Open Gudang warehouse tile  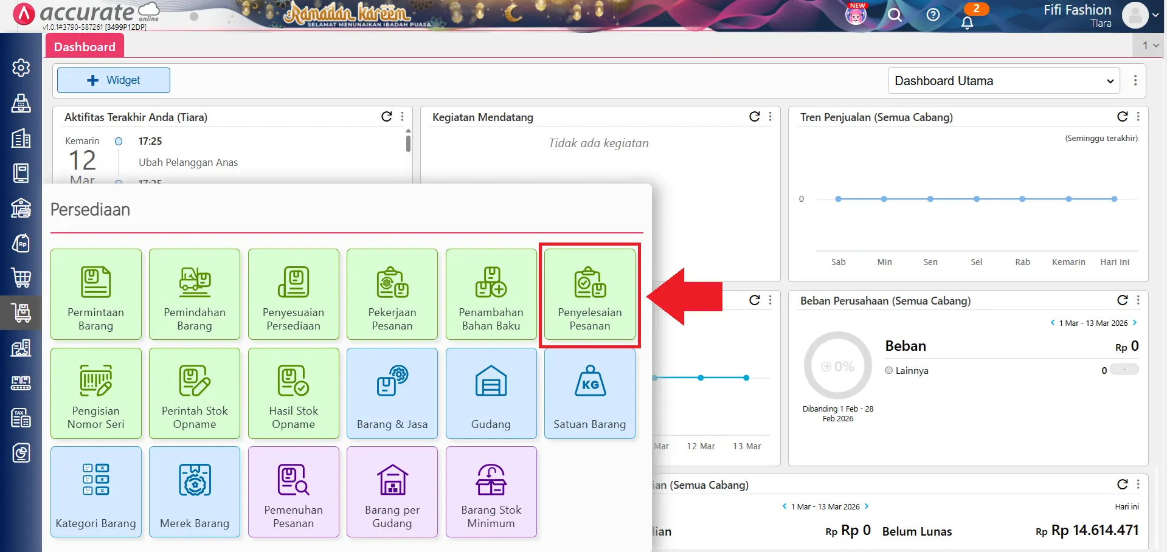(491, 393)
